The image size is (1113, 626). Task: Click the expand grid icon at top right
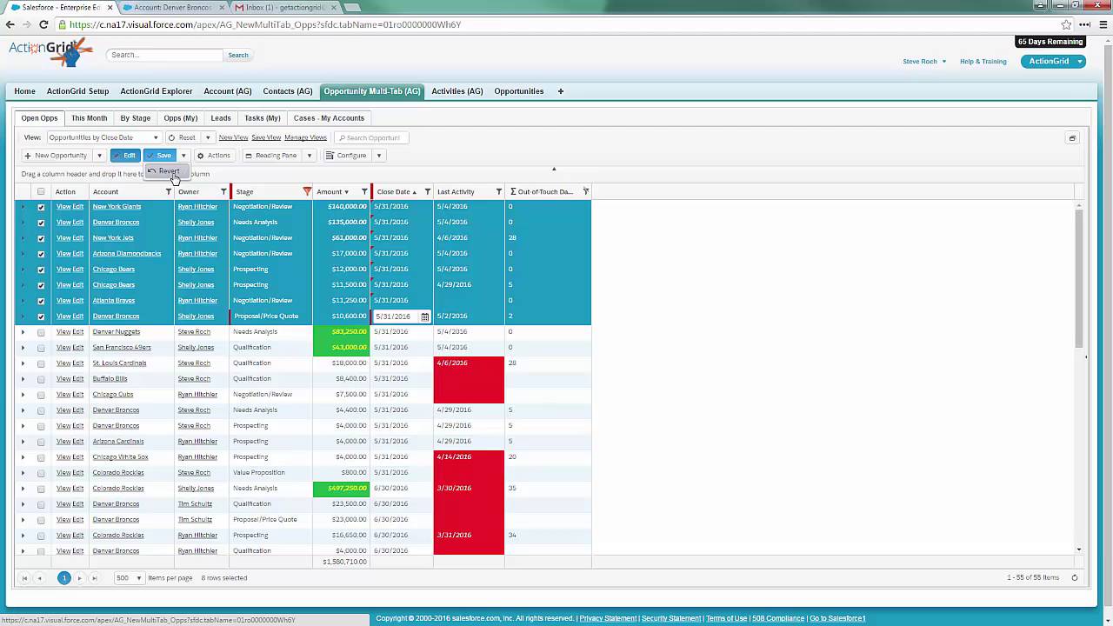tap(1072, 138)
